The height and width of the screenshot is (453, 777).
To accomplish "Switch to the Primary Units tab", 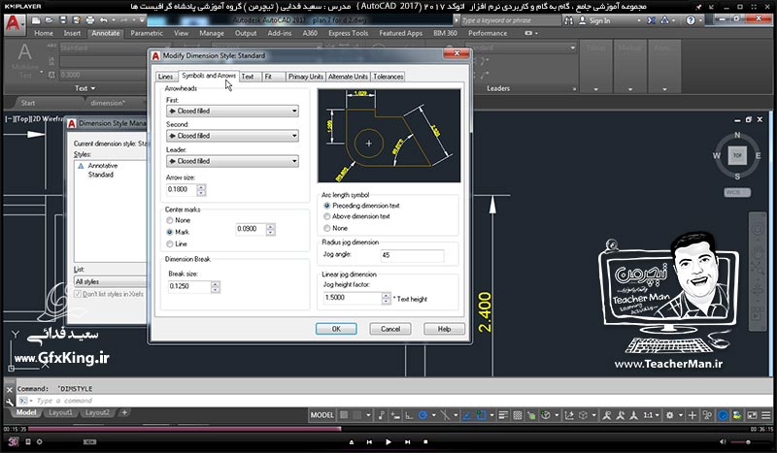I will coord(305,77).
